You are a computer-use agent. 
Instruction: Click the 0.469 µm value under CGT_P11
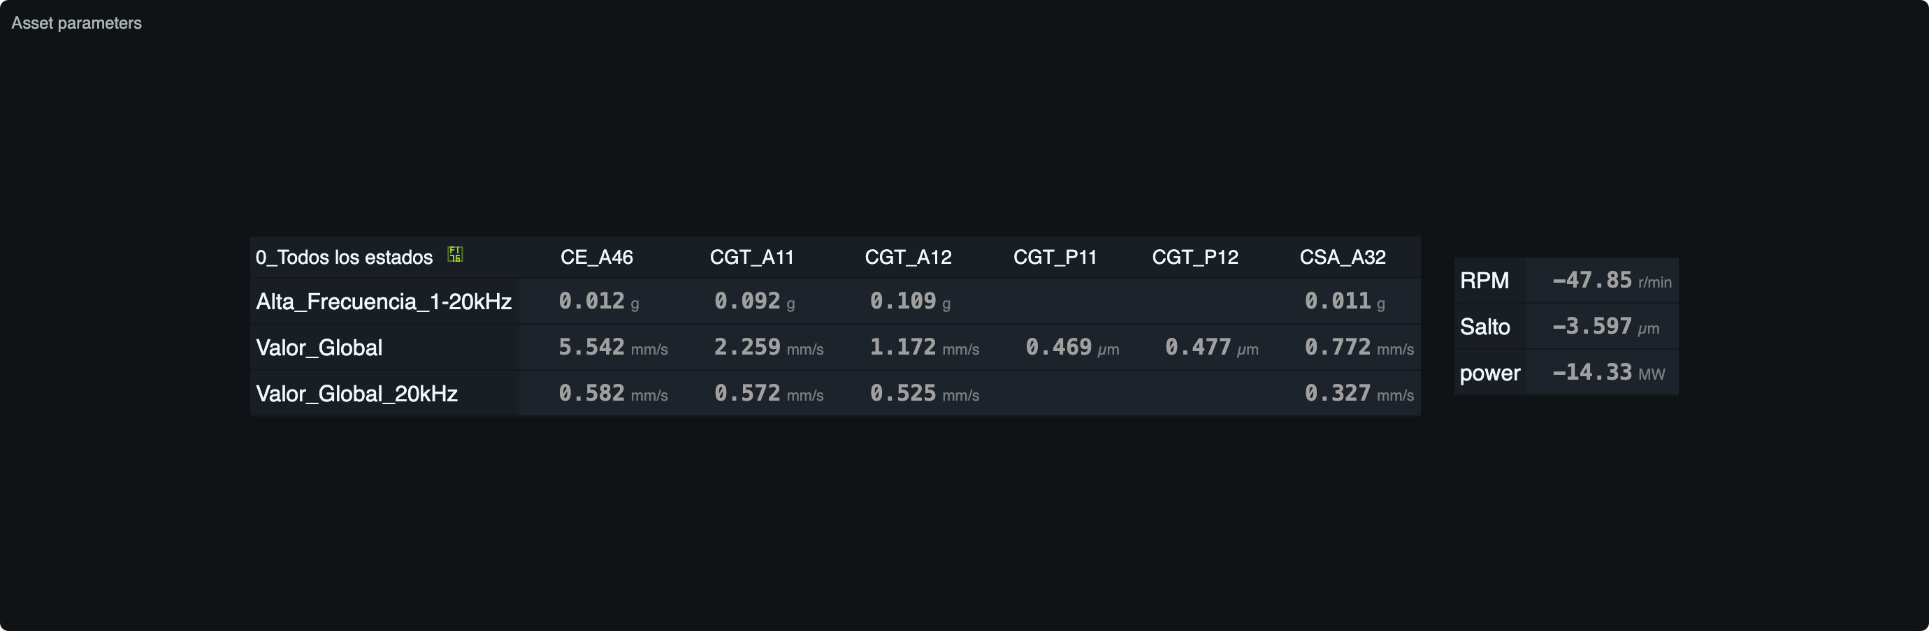1072,347
